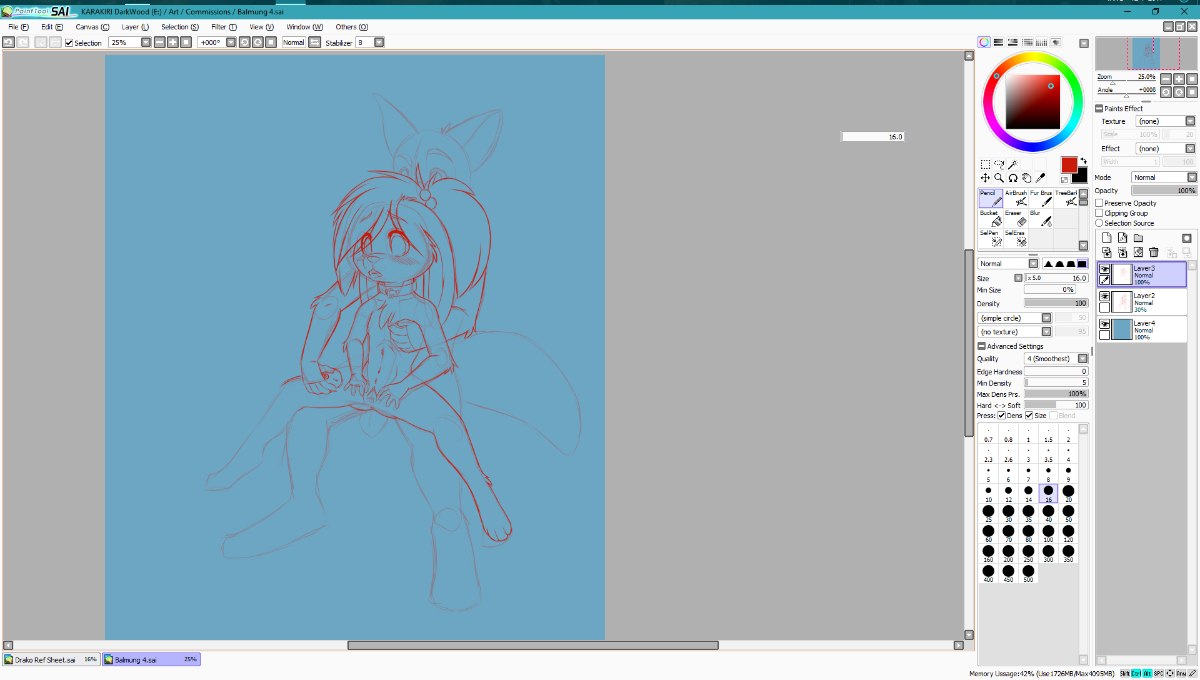The image size is (1200, 680).
Task: Click the red foreground color swatch
Action: 1069,165
